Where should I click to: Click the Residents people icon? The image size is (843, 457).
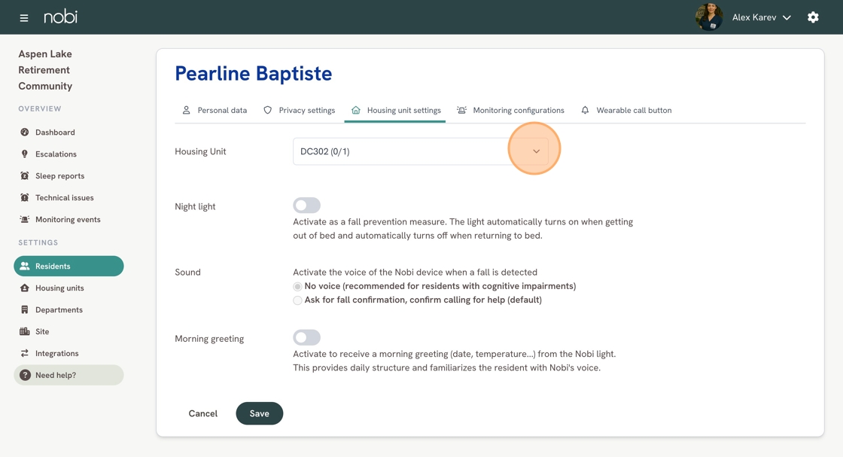click(25, 266)
